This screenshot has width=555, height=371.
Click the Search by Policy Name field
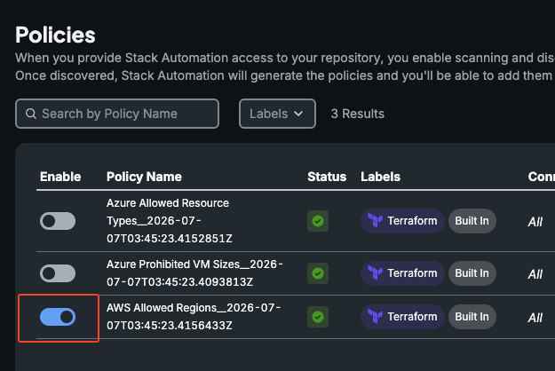point(117,114)
